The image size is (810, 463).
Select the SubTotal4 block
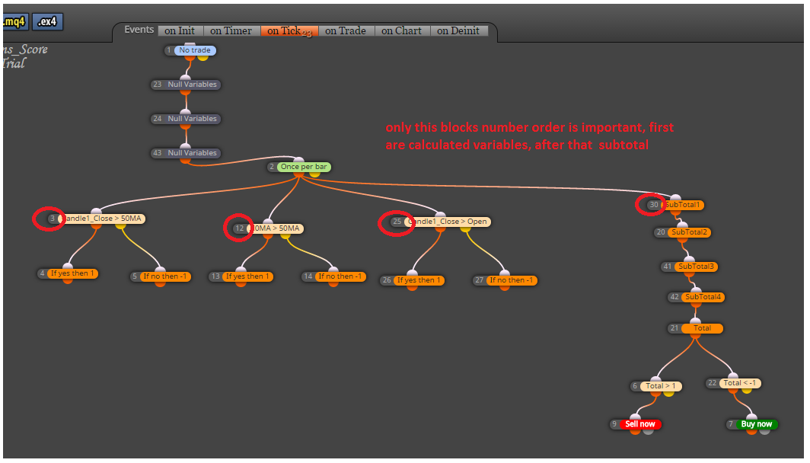pos(703,297)
